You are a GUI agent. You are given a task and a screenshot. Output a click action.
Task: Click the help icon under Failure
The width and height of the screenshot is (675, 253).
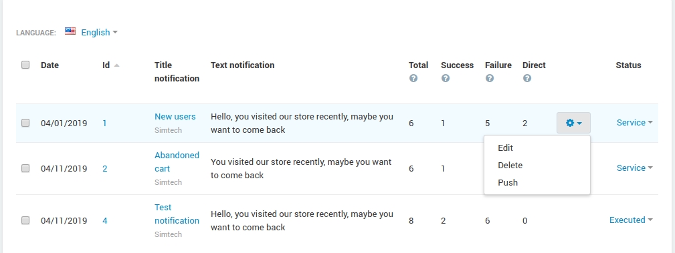pyautogui.click(x=490, y=78)
